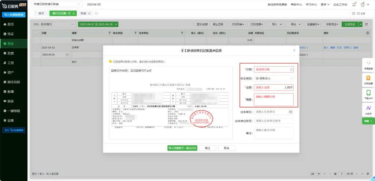The width and height of the screenshot is (375, 181).
Task: Open the 收支类别 dropdown in the dialog
Action: click(x=274, y=78)
